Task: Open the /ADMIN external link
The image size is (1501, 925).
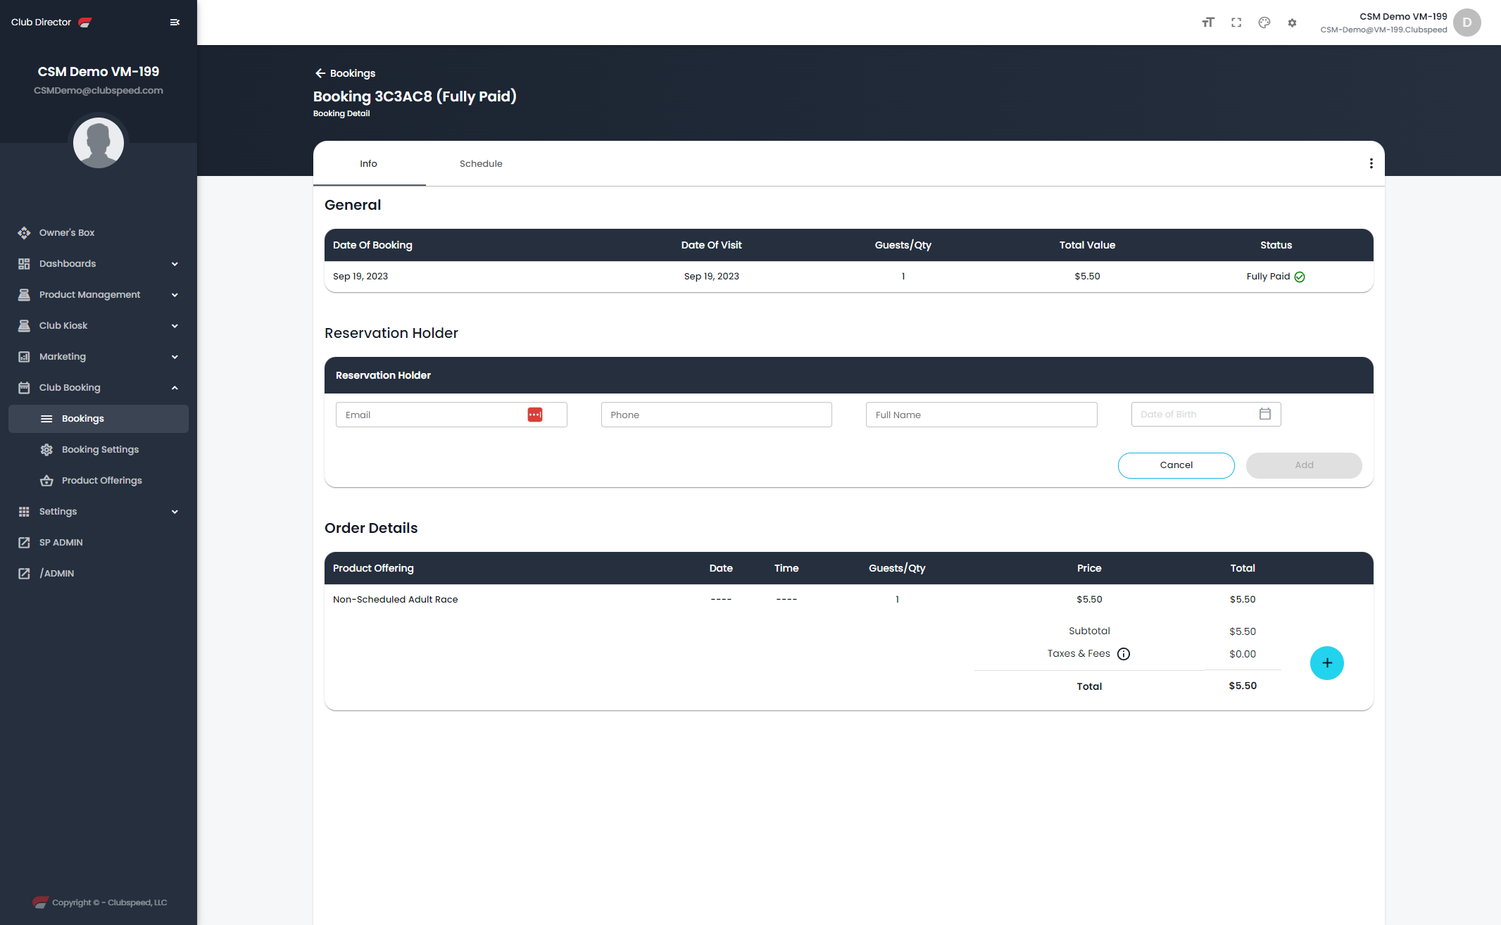Action: tap(99, 573)
